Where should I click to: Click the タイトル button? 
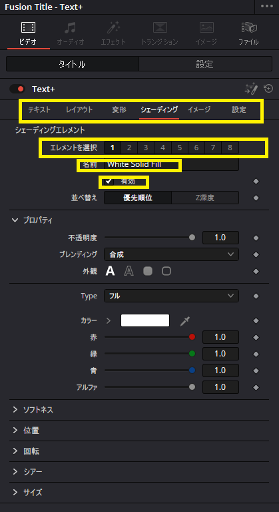click(73, 64)
